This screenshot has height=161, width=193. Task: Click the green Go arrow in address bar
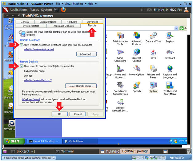pos(181,28)
